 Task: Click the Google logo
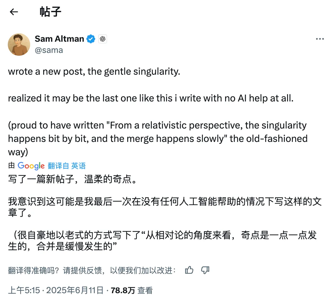31,166
